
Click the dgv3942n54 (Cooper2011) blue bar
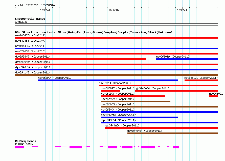click(x=139, y=117)
